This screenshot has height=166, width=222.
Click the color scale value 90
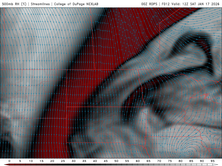202,161
